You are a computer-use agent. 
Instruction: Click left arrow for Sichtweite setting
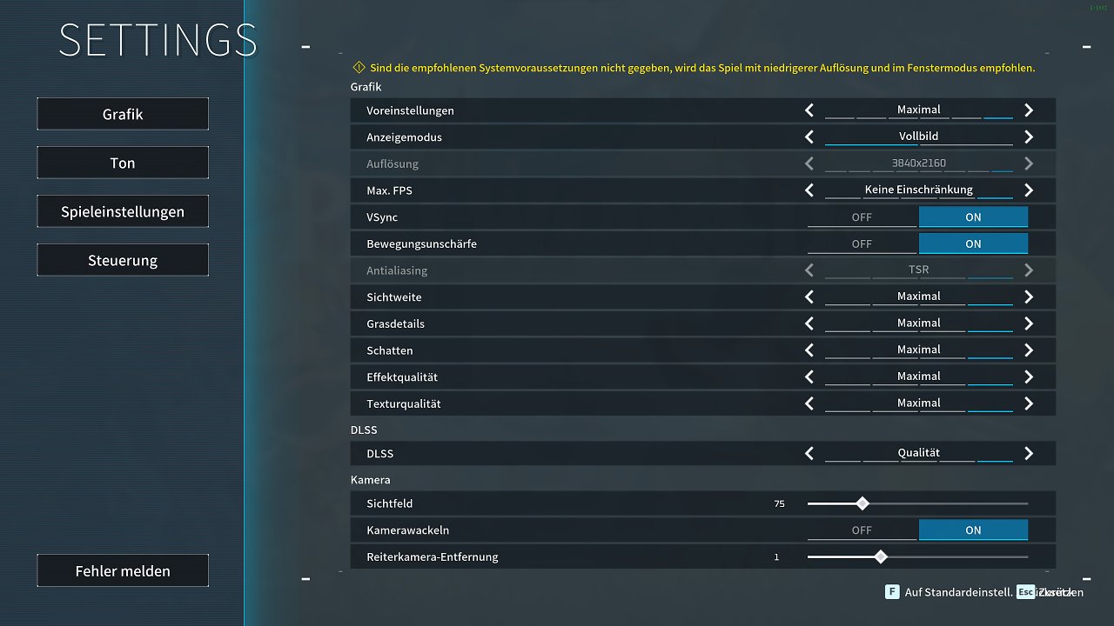coord(809,297)
